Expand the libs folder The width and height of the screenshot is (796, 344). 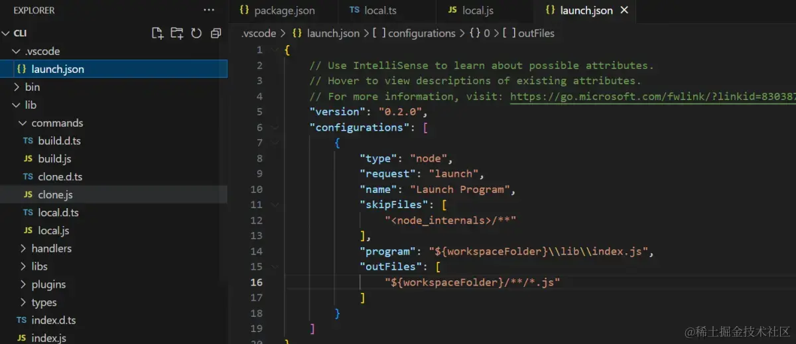click(x=23, y=266)
